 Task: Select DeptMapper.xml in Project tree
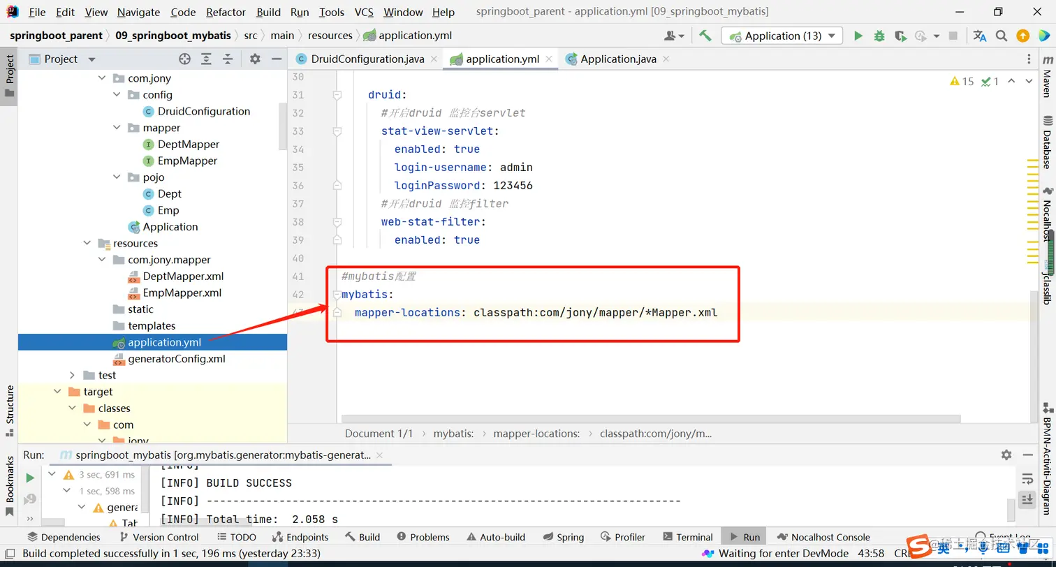pyautogui.click(x=183, y=277)
